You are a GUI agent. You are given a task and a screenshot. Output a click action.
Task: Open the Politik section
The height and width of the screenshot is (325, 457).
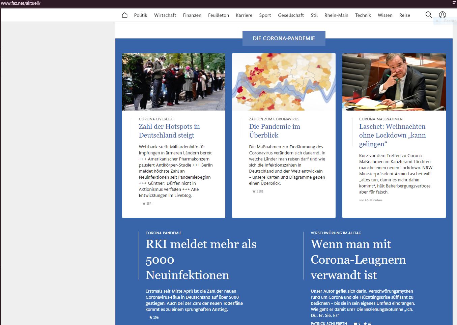(141, 15)
